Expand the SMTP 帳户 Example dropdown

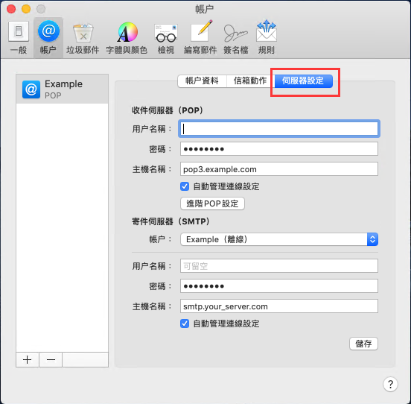coord(279,239)
